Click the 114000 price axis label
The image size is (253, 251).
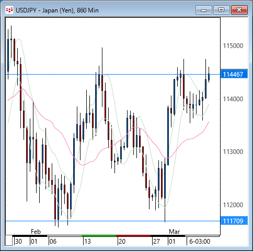click(233, 99)
